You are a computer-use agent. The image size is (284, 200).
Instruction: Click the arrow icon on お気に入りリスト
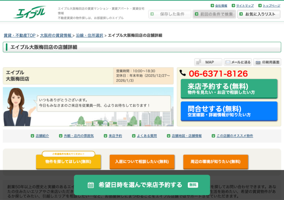[241, 14]
